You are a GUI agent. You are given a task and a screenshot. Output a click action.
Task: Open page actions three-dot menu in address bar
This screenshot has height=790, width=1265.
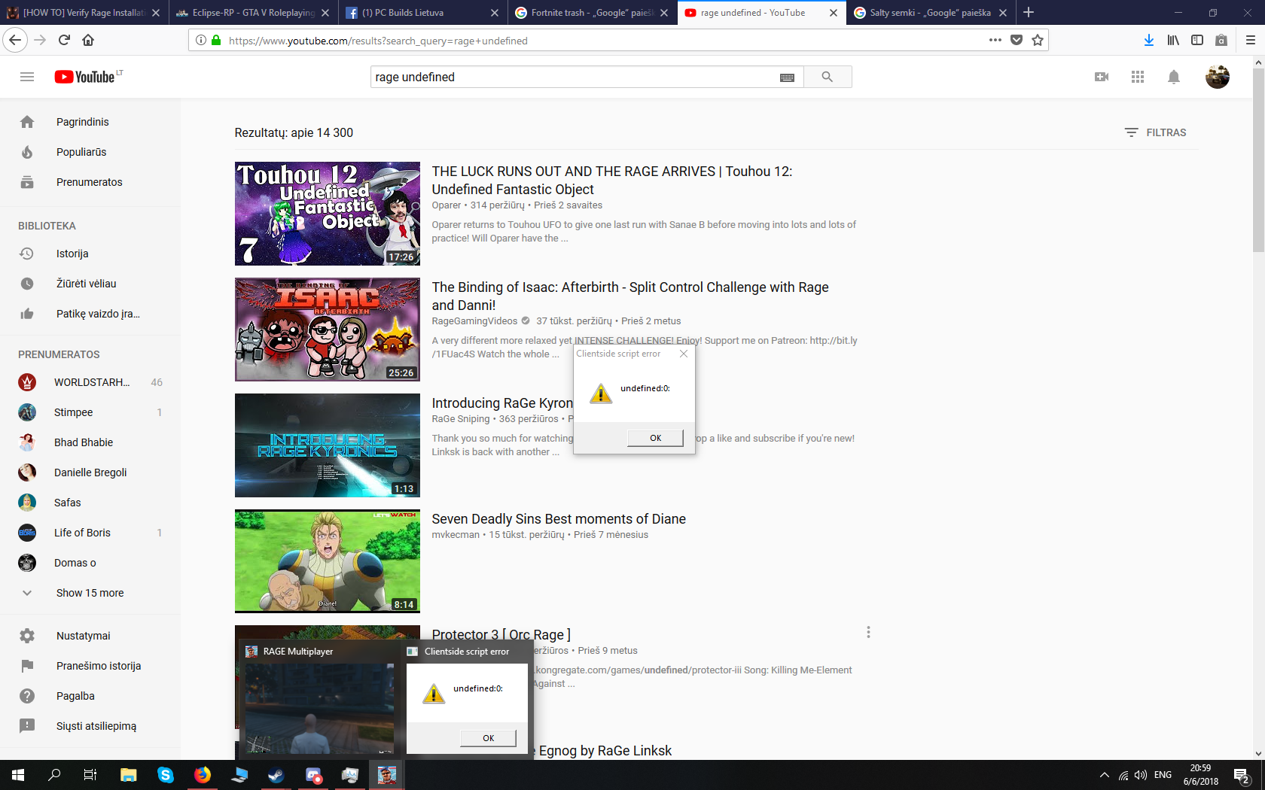(x=995, y=40)
